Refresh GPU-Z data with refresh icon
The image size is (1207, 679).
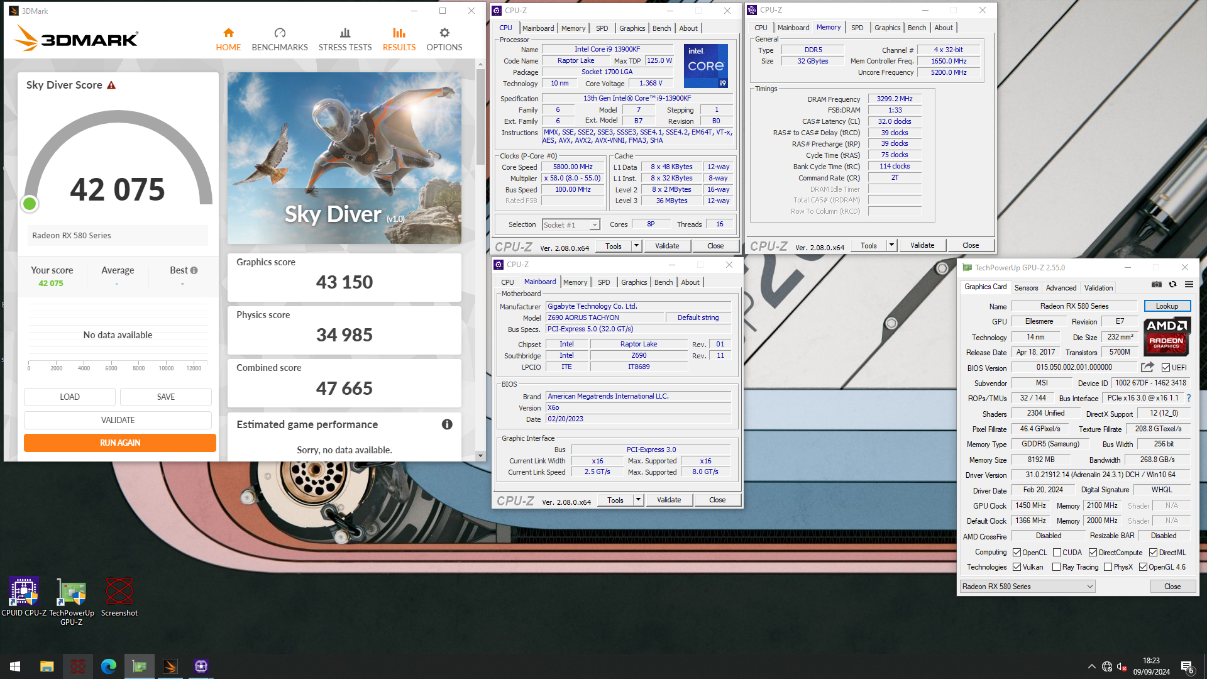(x=1172, y=285)
